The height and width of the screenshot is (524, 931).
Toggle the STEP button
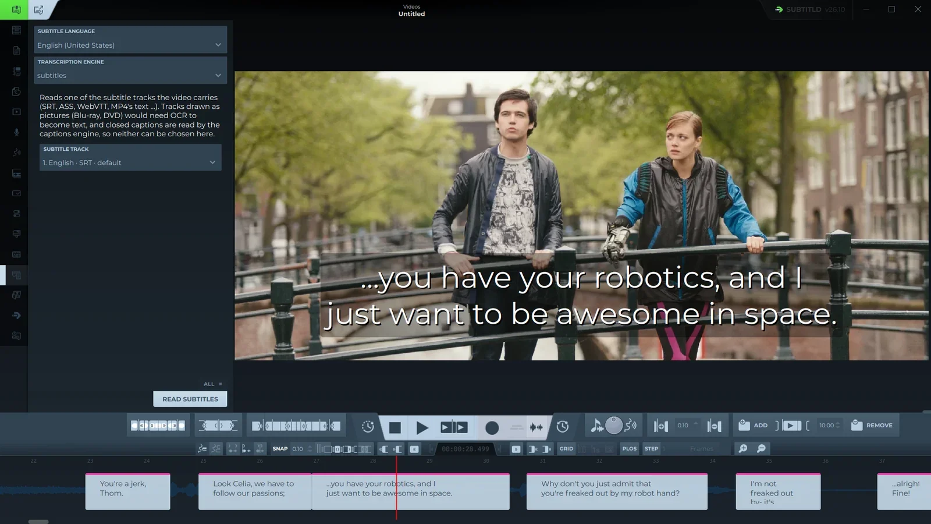652,449
